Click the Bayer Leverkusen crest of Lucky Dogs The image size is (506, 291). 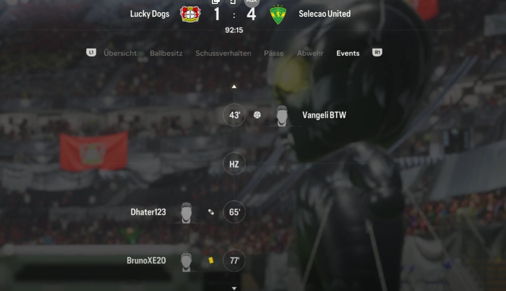tap(190, 14)
